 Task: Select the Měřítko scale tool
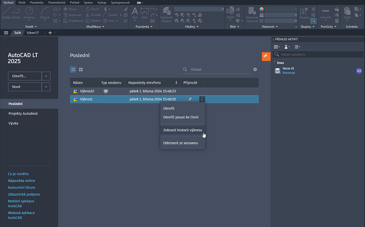pyautogui.click(x=93, y=21)
